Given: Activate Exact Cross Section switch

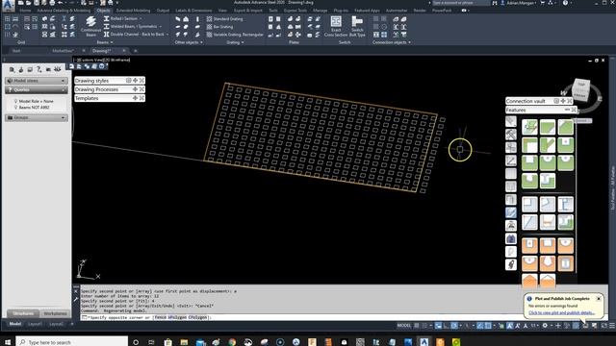Looking at the screenshot, I should [x=336, y=27].
